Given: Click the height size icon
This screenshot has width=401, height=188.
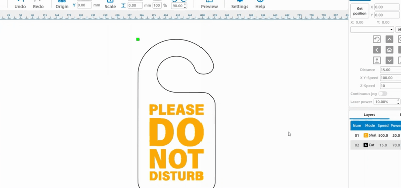Looking at the screenshot, I should (123, 5).
